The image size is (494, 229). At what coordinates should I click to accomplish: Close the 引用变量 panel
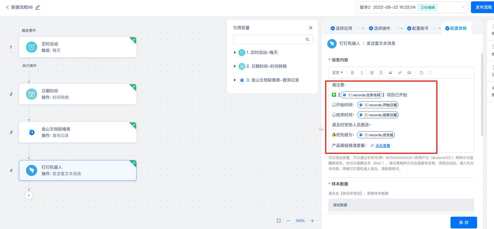pyautogui.click(x=311, y=28)
